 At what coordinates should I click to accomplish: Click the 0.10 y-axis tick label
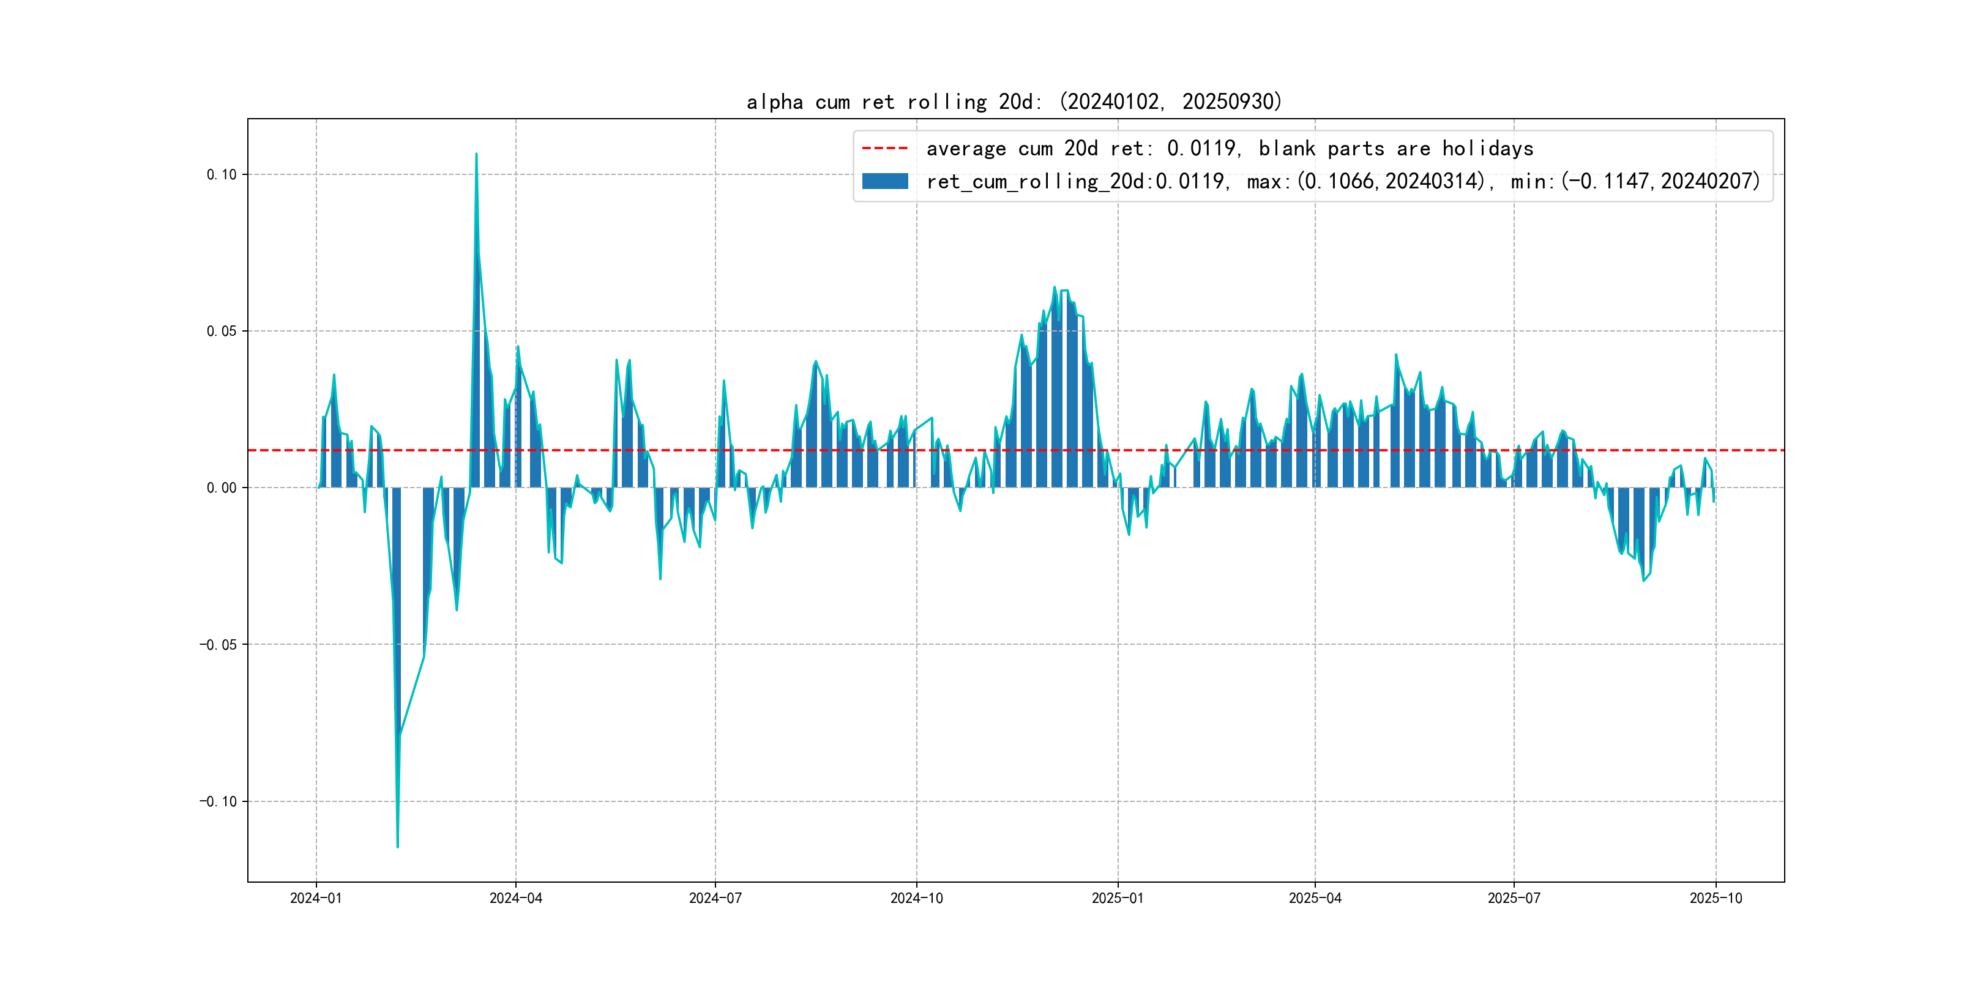pyautogui.click(x=222, y=175)
